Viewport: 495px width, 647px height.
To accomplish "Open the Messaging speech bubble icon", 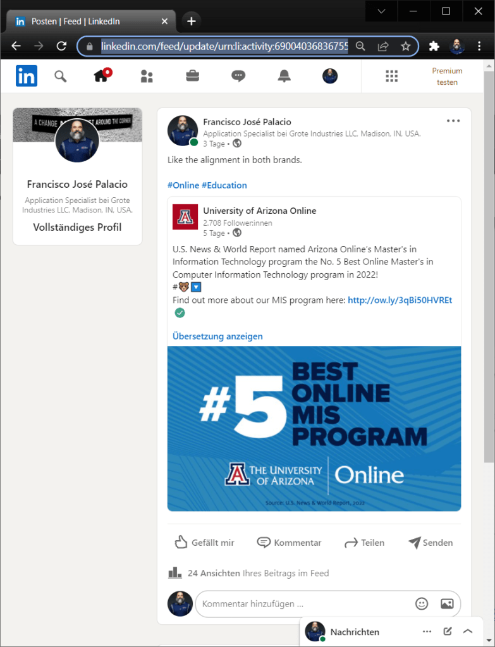I will point(238,77).
